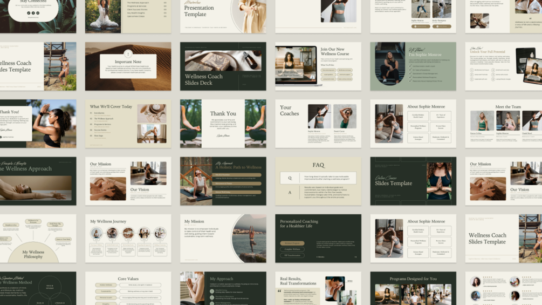The image size is (542, 305).
Task: Open the Holistic Path to Wellness slide
Action: [223, 181]
